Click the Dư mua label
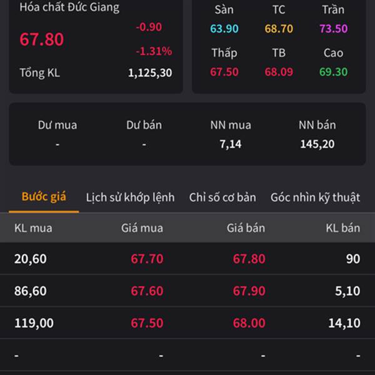375x375 pixels. click(x=57, y=125)
